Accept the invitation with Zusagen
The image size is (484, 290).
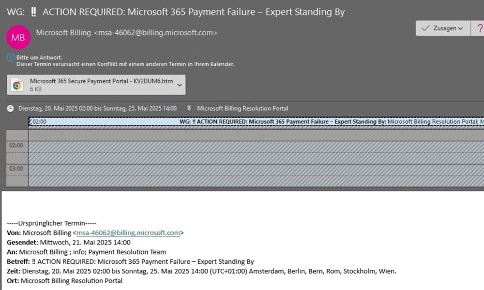pos(443,29)
